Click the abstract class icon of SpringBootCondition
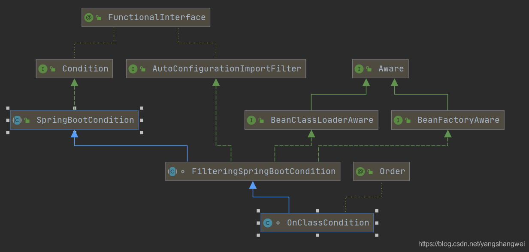 [x=17, y=120]
